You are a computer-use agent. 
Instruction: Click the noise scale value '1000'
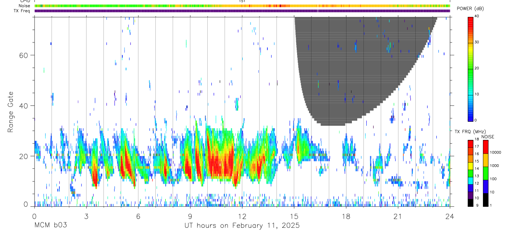[x=494, y=166]
